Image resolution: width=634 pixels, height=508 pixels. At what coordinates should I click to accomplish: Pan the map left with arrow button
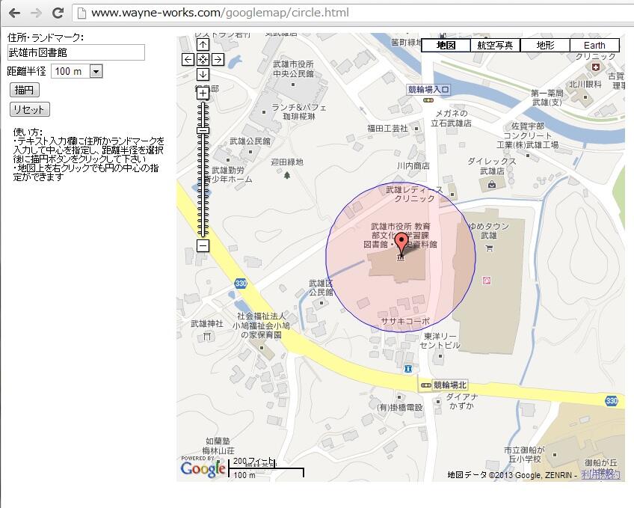(x=188, y=60)
